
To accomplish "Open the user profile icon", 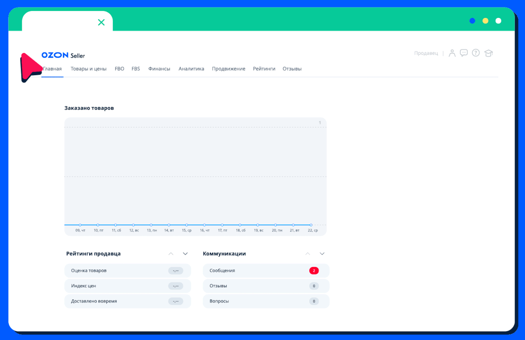I will 452,53.
